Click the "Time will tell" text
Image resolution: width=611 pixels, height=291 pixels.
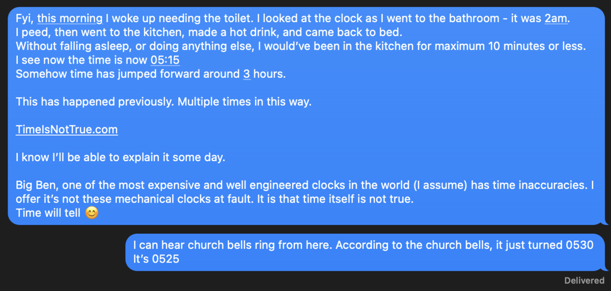tap(48, 213)
